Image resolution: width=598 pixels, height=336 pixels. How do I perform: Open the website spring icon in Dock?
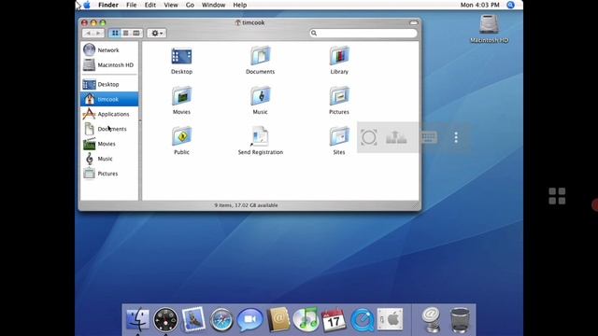(432, 319)
